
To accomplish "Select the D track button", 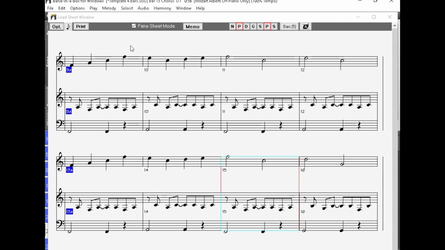I will (246, 26).
